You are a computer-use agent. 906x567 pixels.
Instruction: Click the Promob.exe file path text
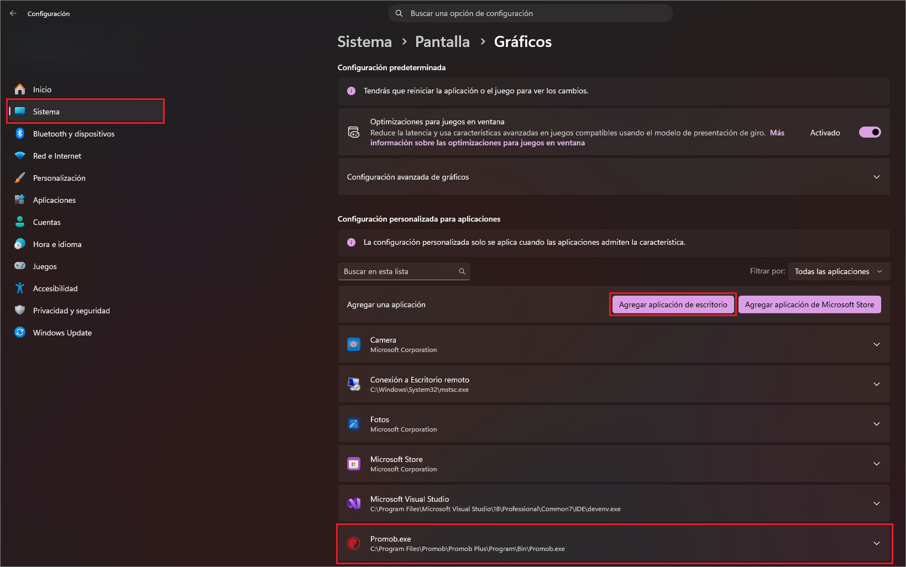(x=468, y=549)
